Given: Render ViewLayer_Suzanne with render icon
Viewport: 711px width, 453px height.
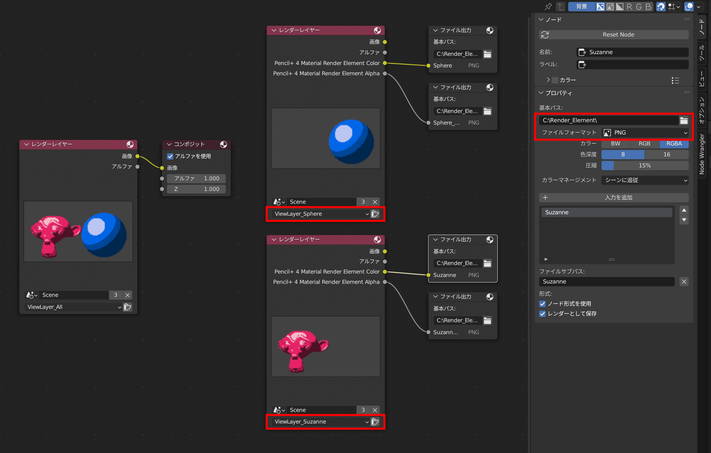Looking at the screenshot, I should 375,421.
